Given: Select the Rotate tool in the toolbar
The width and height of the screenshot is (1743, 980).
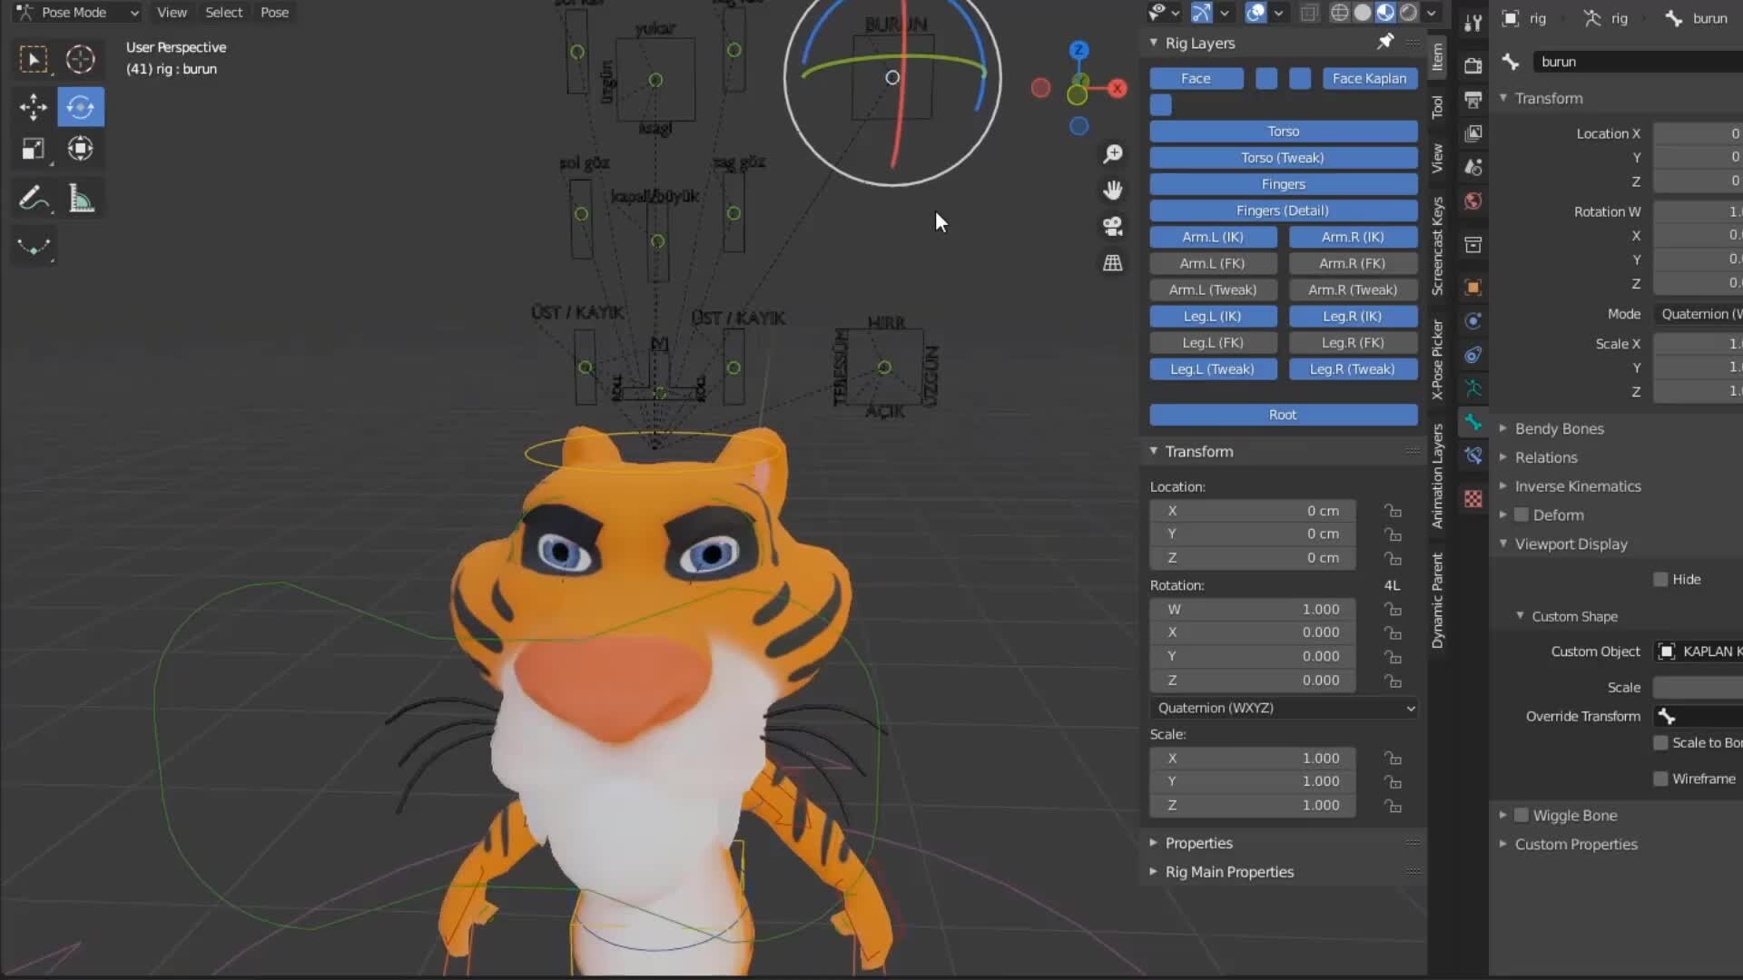Looking at the screenshot, I should pos(81,106).
